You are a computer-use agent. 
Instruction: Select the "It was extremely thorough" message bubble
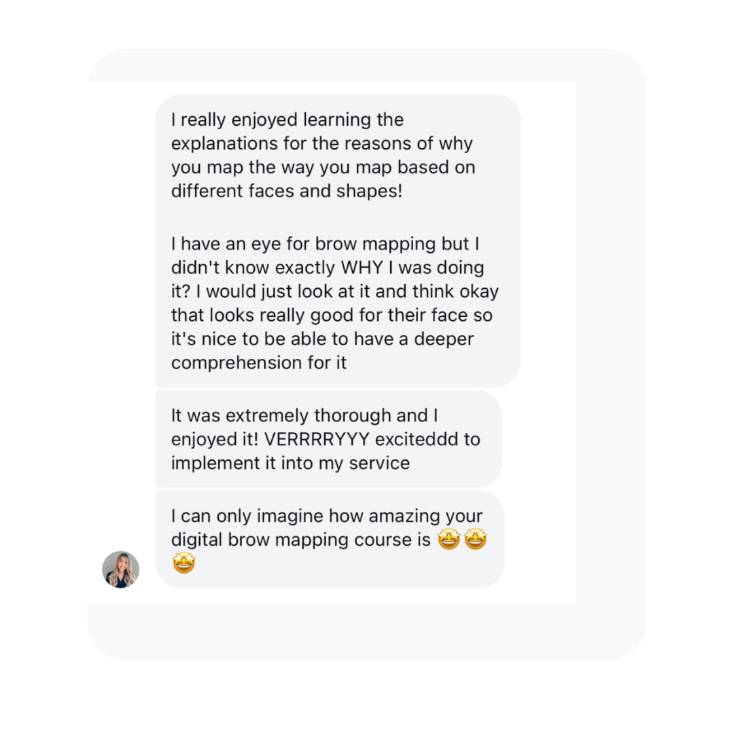pos(329,438)
